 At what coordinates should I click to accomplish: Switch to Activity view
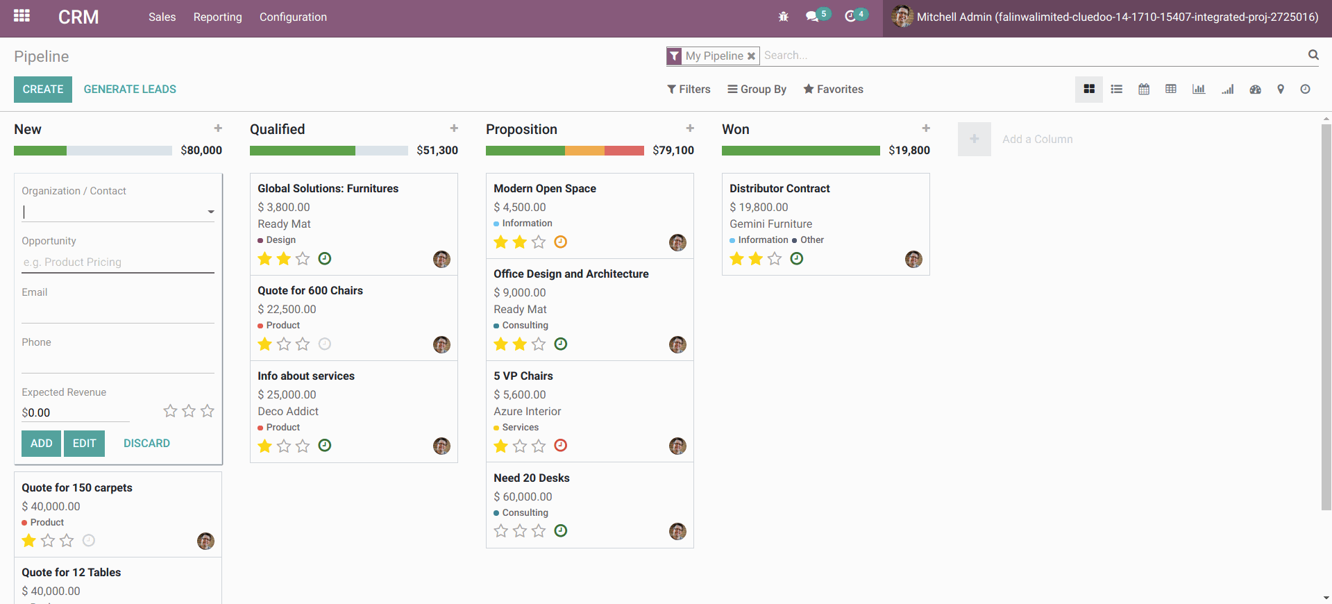1305,89
